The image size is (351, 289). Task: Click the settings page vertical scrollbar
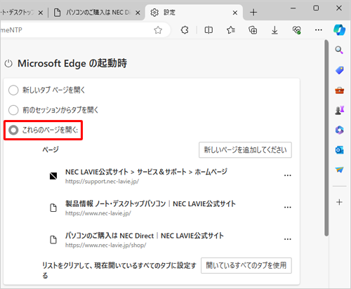pyautogui.click(x=326, y=138)
